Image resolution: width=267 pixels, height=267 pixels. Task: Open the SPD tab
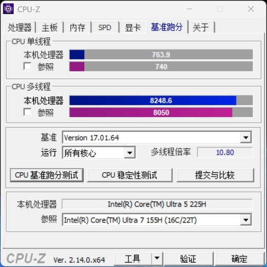point(105,27)
